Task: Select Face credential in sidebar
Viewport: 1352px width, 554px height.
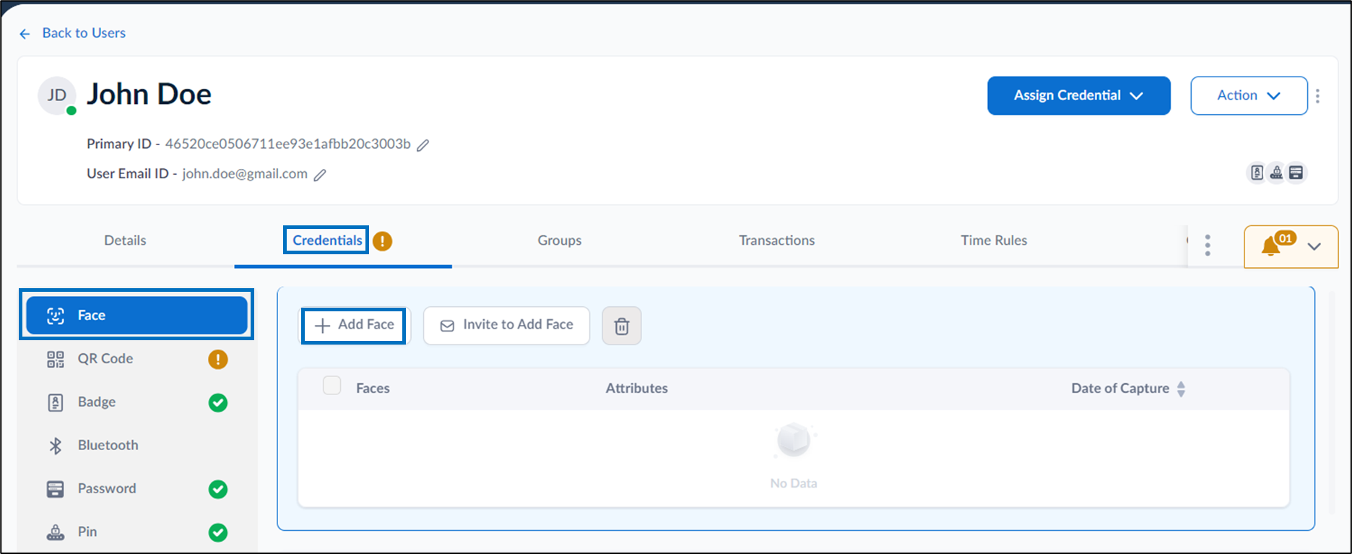Action: [x=136, y=315]
